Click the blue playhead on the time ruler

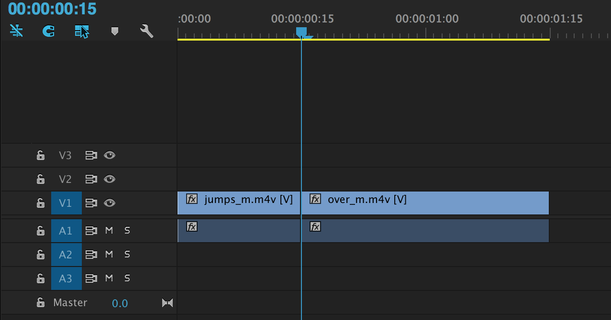coord(301,32)
